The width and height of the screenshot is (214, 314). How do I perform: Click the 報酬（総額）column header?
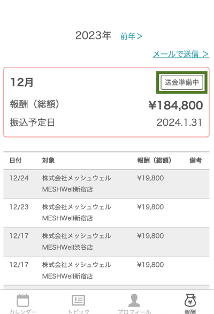click(x=154, y=160)
